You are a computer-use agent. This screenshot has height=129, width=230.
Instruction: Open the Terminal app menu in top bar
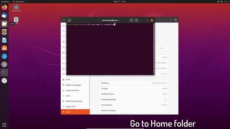click(19, 1)
